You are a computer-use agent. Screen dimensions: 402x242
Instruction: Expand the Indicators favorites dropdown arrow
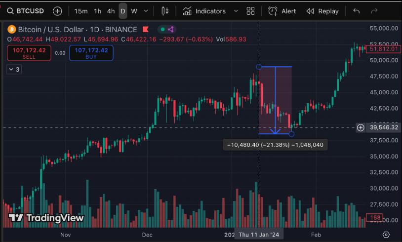[x=236, y=11]
